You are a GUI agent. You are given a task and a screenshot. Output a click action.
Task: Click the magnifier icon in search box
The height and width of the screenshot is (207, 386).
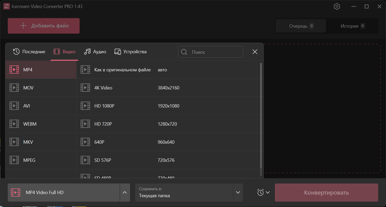(x=184, y=52)
